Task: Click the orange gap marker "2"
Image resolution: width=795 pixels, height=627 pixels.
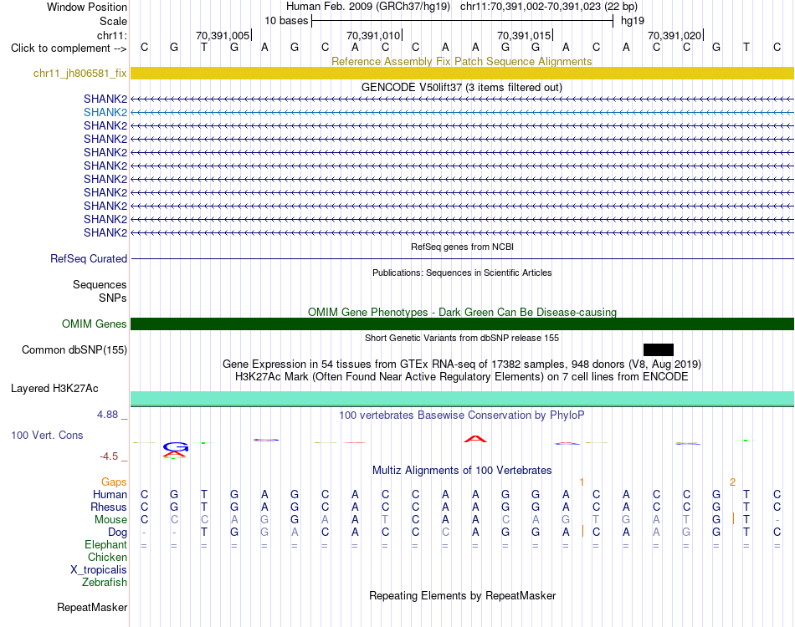Action: [x=732, y=482]
